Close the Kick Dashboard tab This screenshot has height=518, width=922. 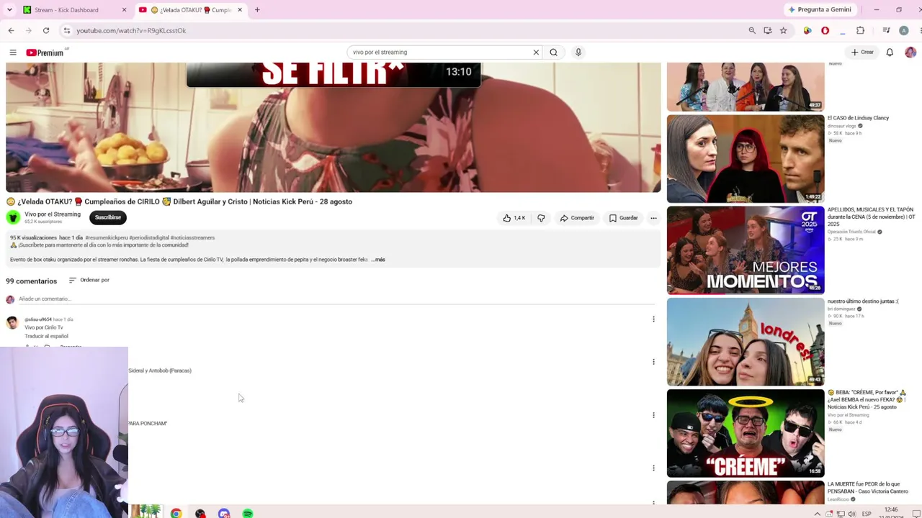tap(124, 10)
